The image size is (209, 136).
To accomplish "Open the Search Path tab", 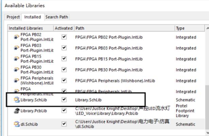I will [x=57, y=17].
